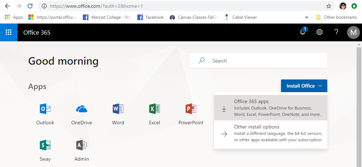Click the scrollbar up arrow
362x167 pixels.
coord(359,44)
